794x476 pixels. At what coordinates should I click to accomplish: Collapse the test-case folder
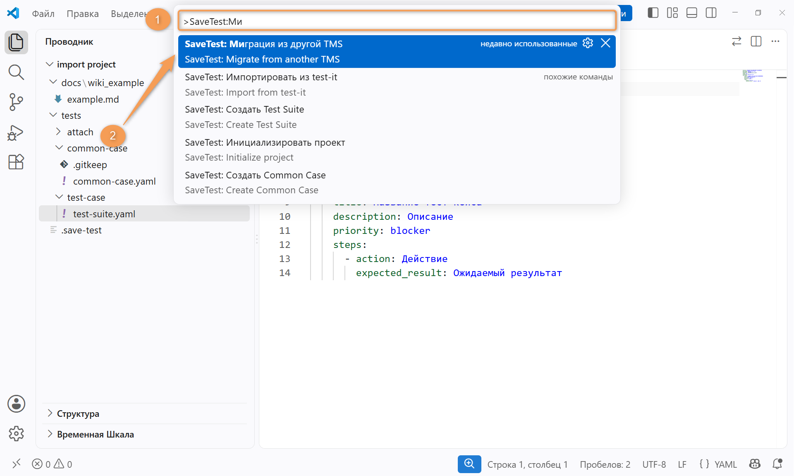[x=59, y=197]
